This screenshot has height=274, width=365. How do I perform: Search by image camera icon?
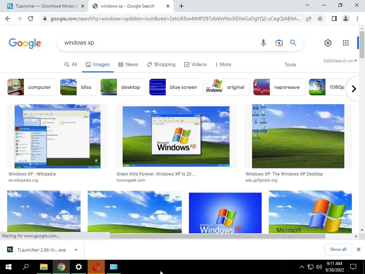279,43
